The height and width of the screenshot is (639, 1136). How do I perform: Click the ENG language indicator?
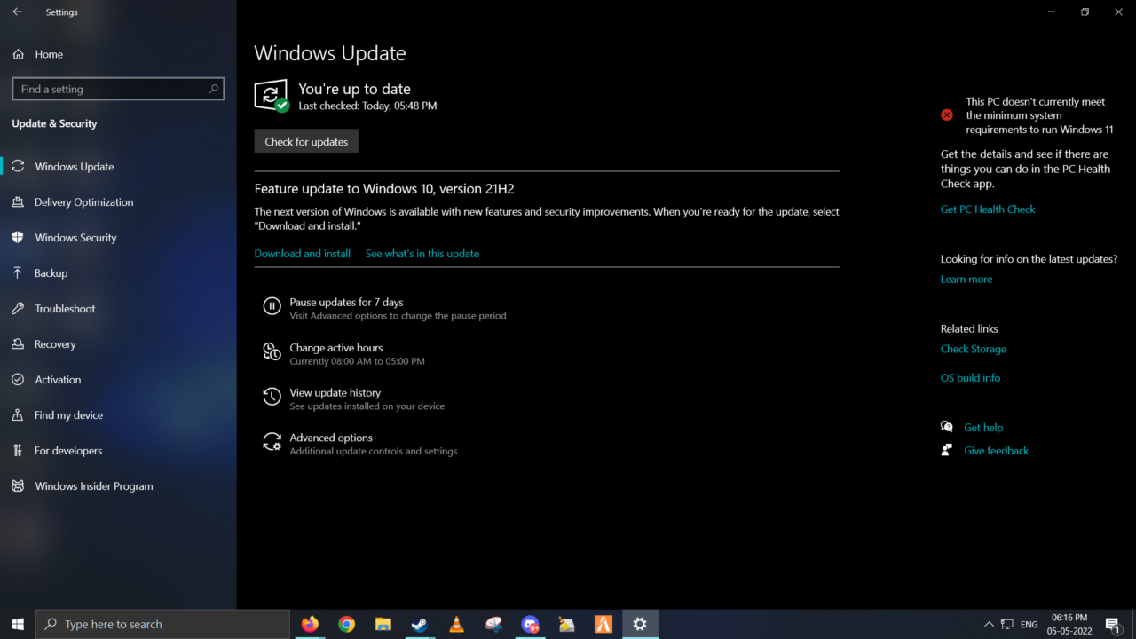click(x=1029, y=625)
